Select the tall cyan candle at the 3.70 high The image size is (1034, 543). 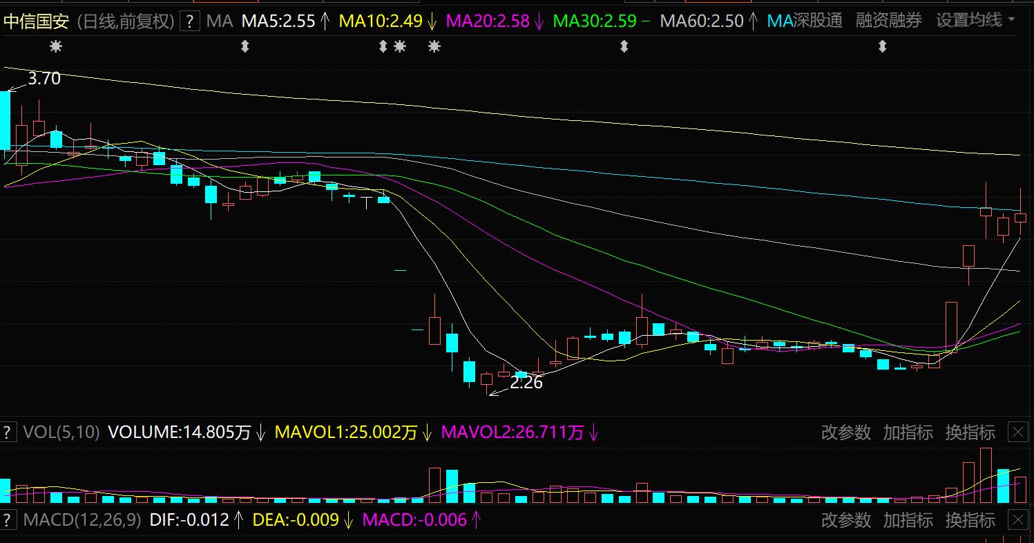5,120
